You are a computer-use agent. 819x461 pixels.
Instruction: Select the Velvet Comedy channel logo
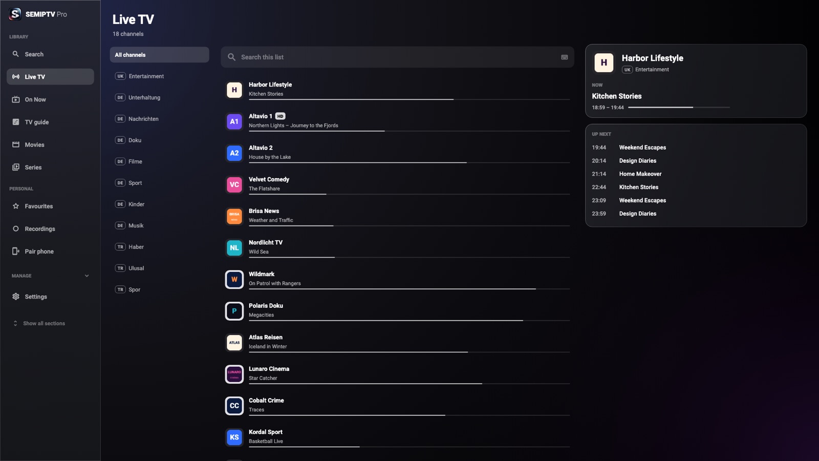tap(234, 185)
